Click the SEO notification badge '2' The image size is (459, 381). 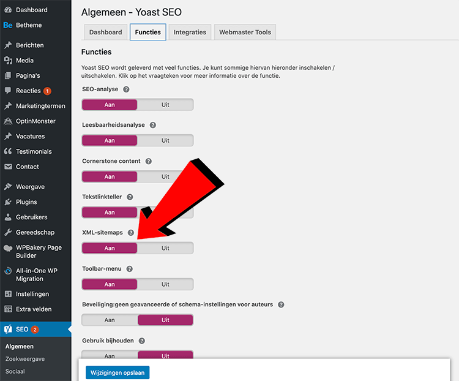34,330
